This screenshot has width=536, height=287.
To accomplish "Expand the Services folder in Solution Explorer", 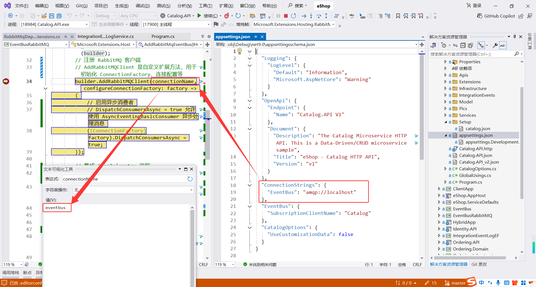I will tap(446, 115).
